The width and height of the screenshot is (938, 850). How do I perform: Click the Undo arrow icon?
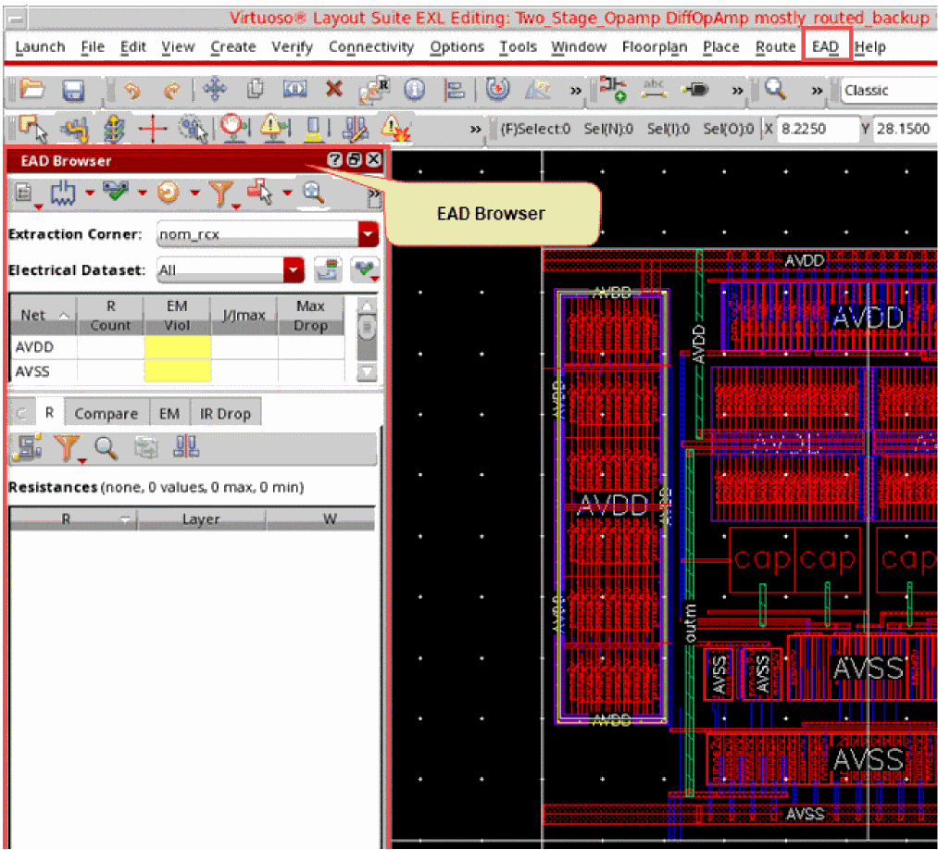(132, 90)
